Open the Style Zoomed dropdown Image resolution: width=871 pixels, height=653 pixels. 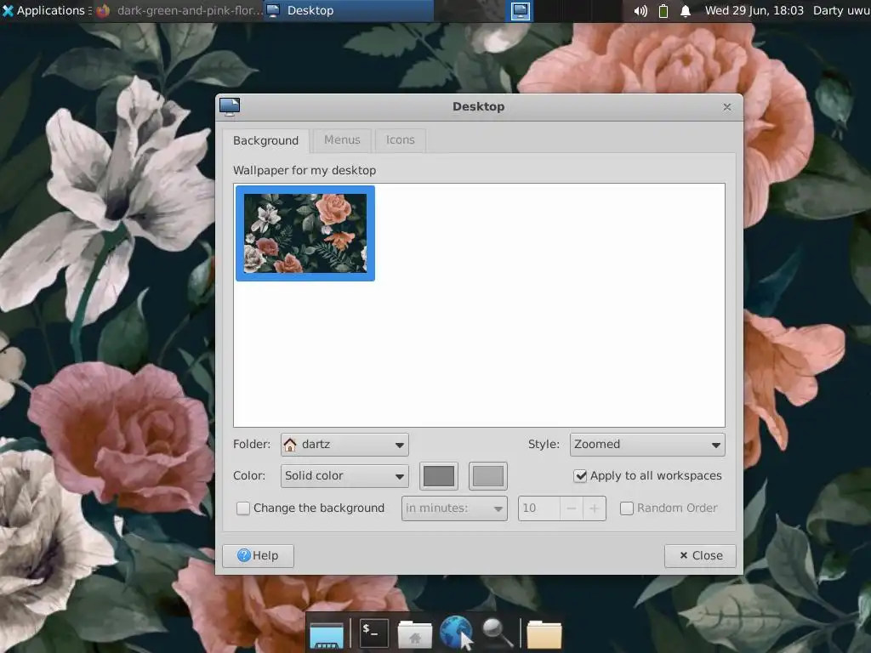[647, 445]
